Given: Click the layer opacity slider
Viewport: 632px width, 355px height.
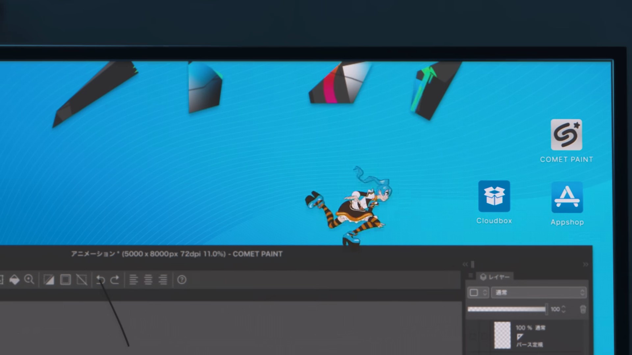Looking at the screenshot, I should point(507,309).
